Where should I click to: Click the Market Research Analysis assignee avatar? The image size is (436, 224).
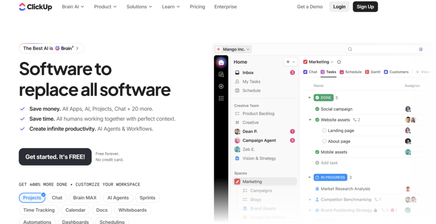[408, 189]
